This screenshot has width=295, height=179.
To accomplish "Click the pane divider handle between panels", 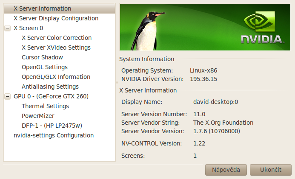I will pyautogui.click(x=117, y=82).
